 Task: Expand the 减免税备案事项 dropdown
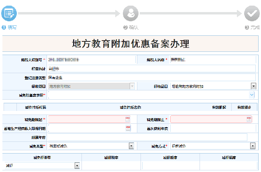pyautogui.click(x=252, y=95)
